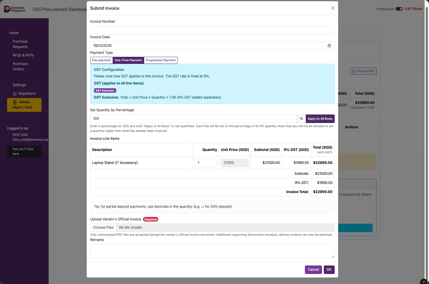This screenshot has height=284, width=429.
Task: Click the Submit Invoice dialog title
Action: (105, 8)
